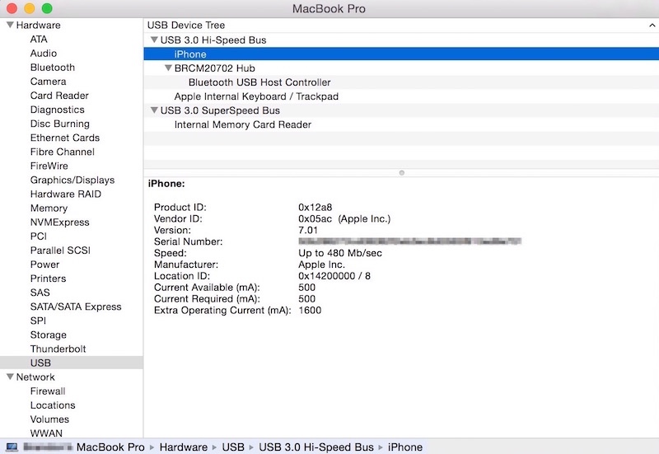
Task: Select the iPhone row in the device tree
Action: pyautogui.click(x=401, y=54)
